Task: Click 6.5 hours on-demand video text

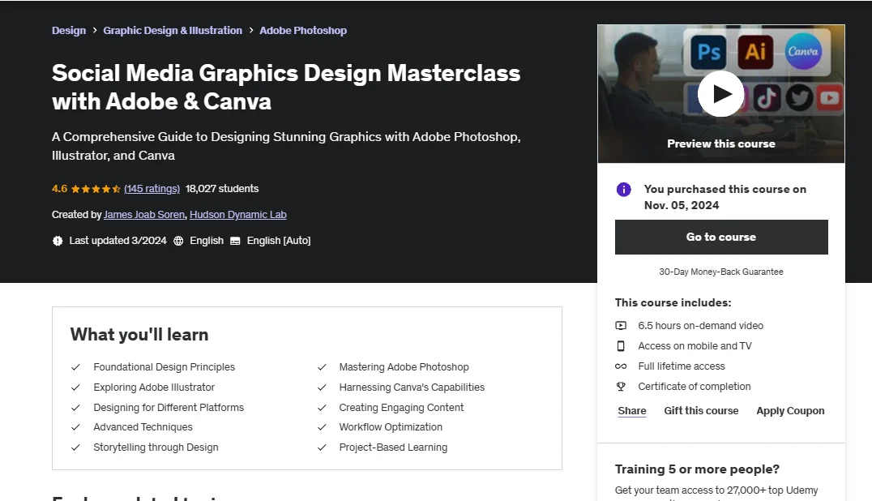Action: (x=700, y=326)
